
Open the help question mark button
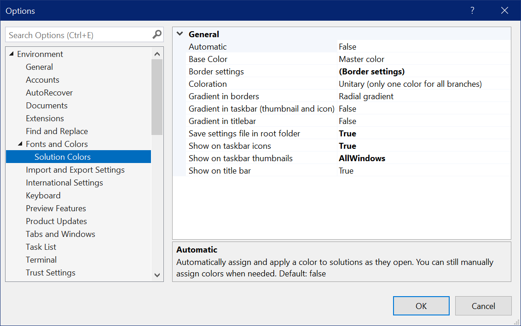click(x=472, y=11)
